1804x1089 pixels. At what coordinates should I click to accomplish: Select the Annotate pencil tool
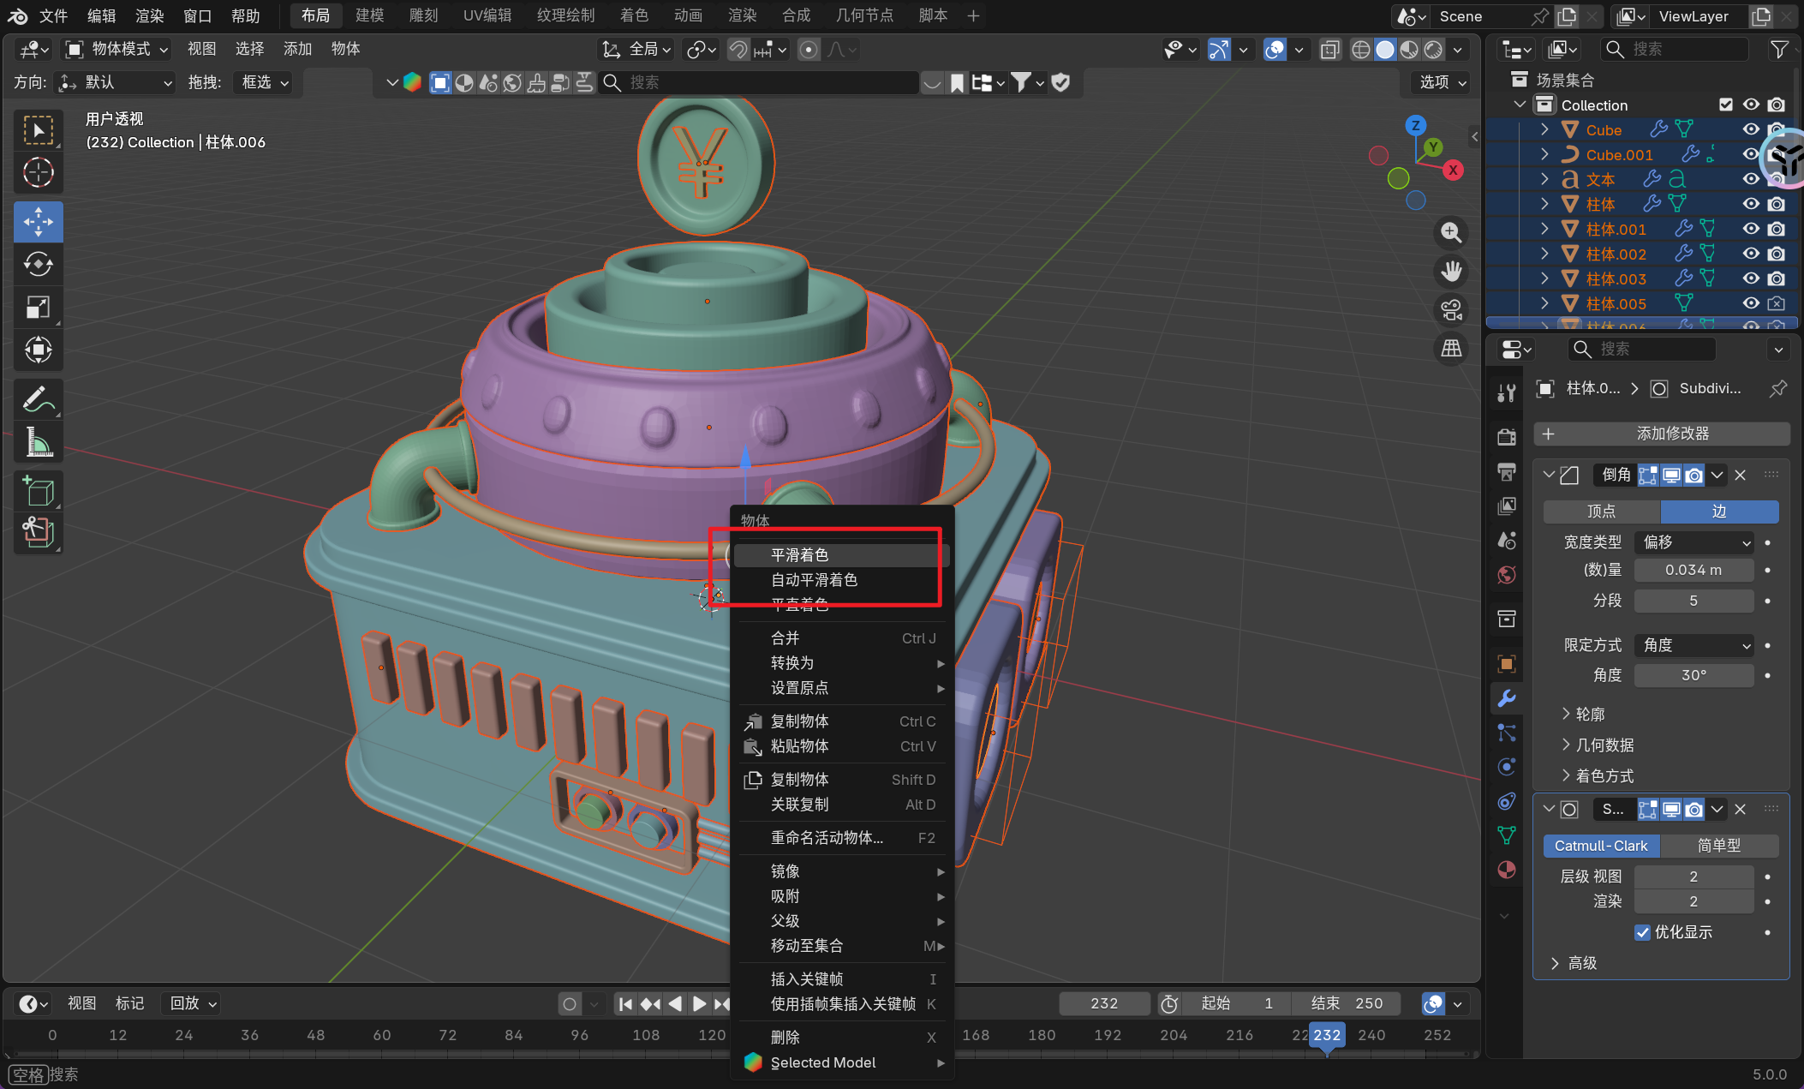point(38,399)
